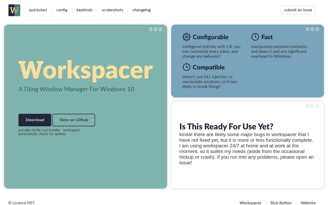The width and height of the screenshot is (328, 205).
Task: Click submit an issue button
Action: [298, 10]
